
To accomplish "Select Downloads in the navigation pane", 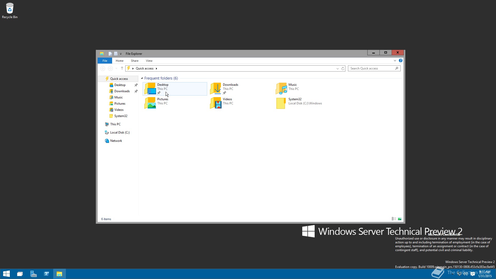I will click(122, 91).
